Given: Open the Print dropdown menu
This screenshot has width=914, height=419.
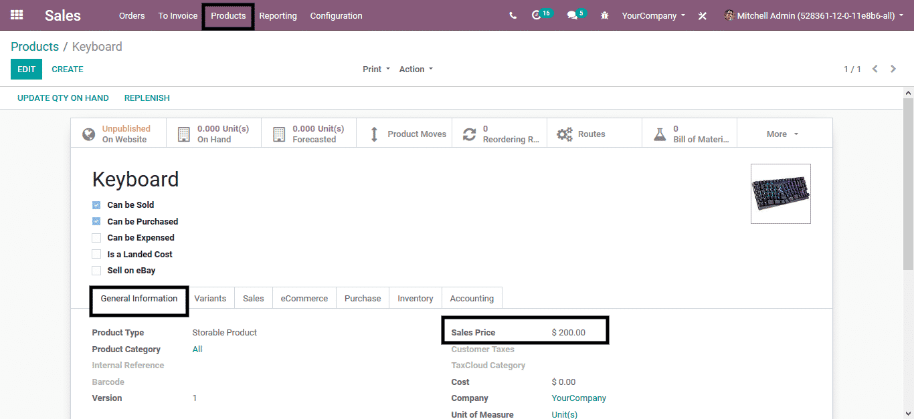Looking at the screenshot, I should pyautogui.click(x=376, y=69).
